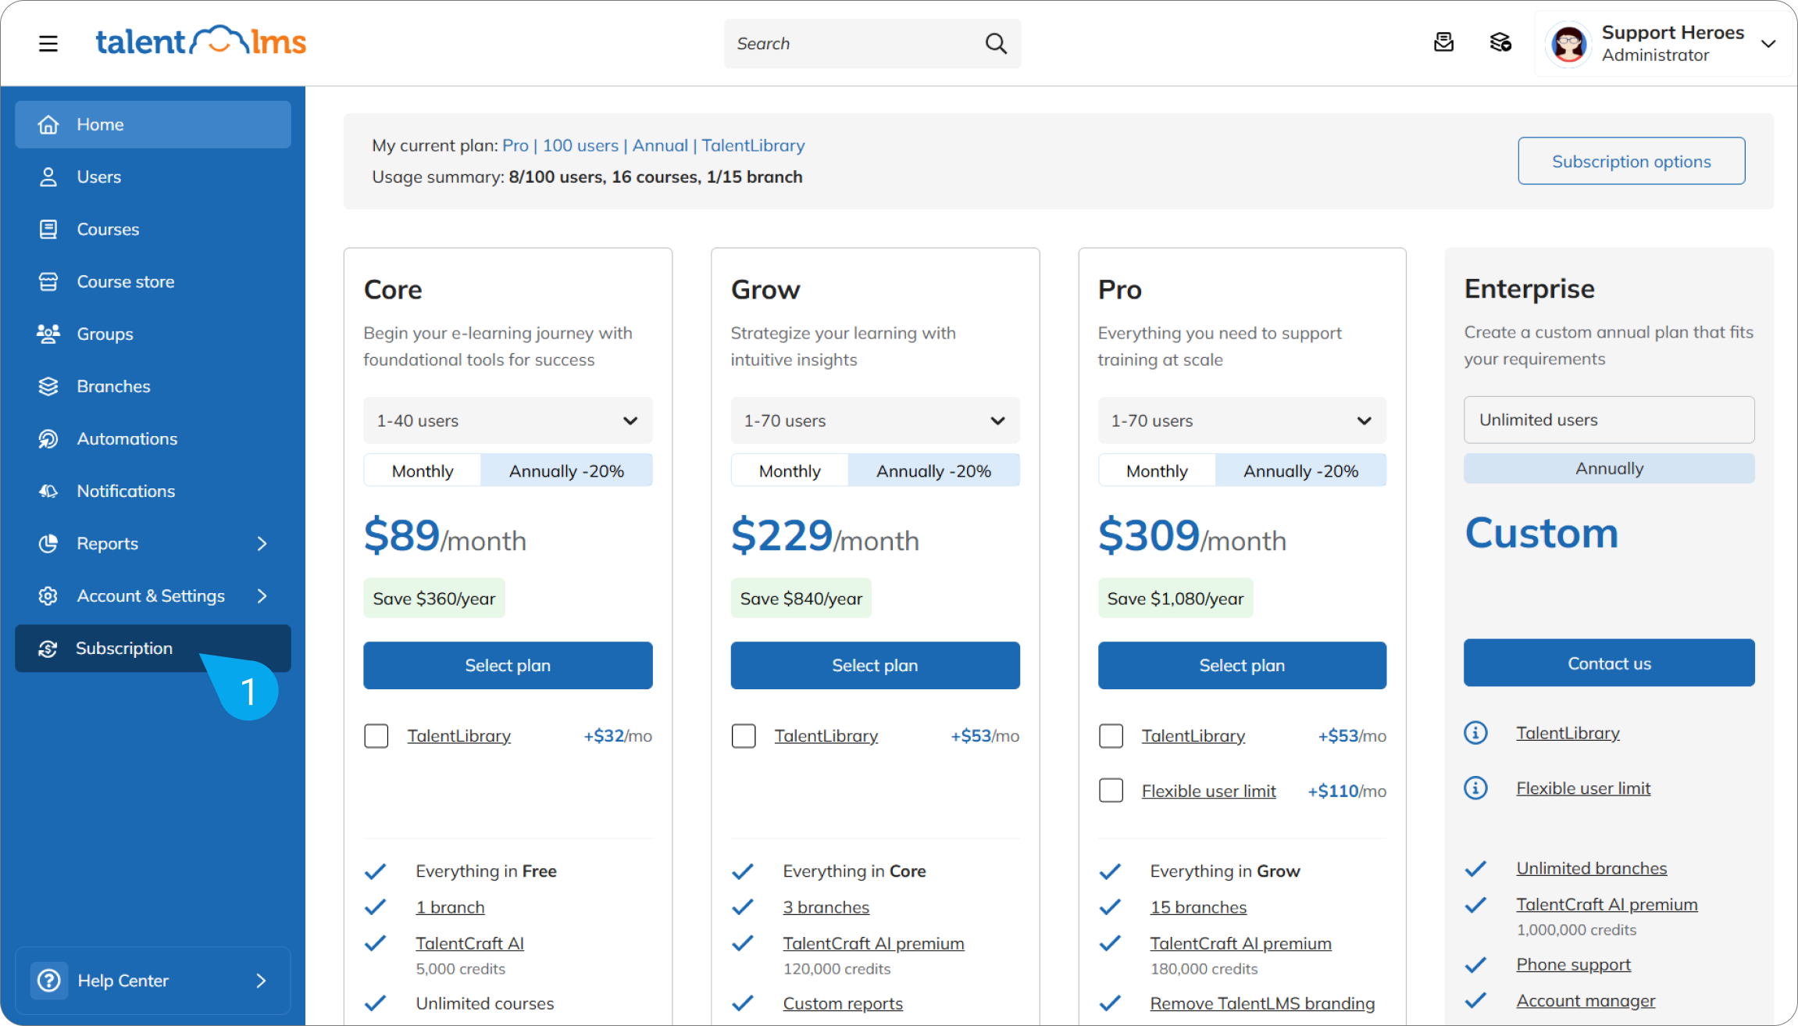This screenshot has width=1798, height=1026.
Task: Select plan for Grow
Action: pos(875,665)
